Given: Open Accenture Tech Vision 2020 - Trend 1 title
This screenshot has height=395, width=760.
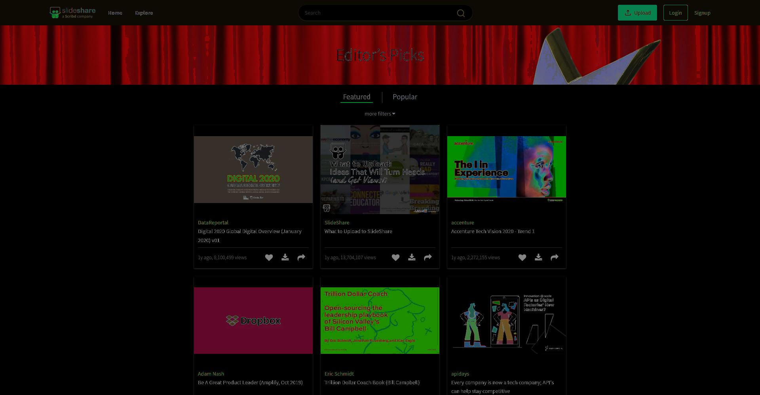Looking at the screenshot, I should [493, 232].
